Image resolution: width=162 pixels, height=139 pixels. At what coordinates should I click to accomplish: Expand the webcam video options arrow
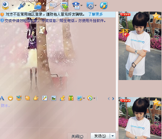(13, 5)
